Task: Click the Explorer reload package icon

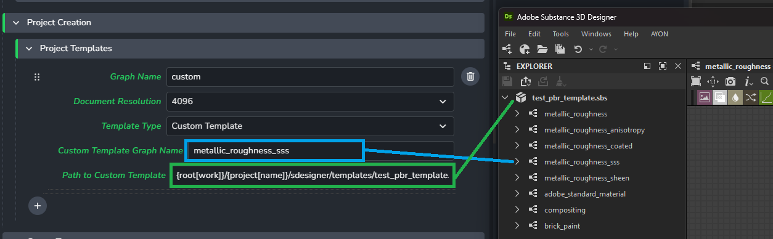Action: pyautogui.click(x=543, y=81)
